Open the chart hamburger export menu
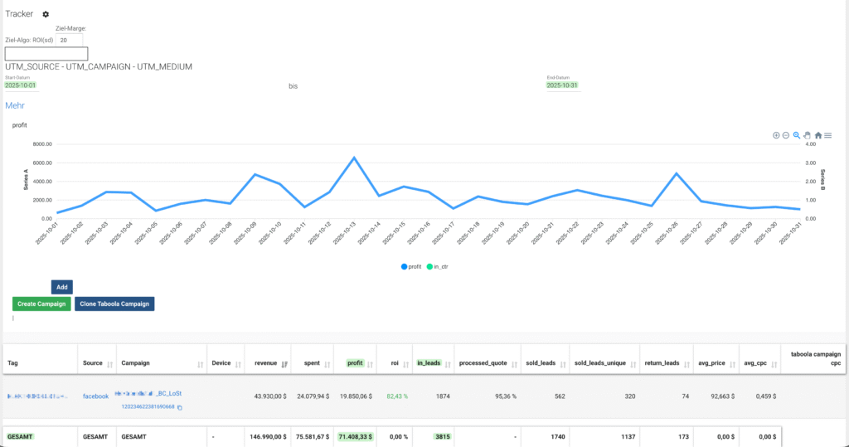849x447 pixels. (x=828, y=135)
